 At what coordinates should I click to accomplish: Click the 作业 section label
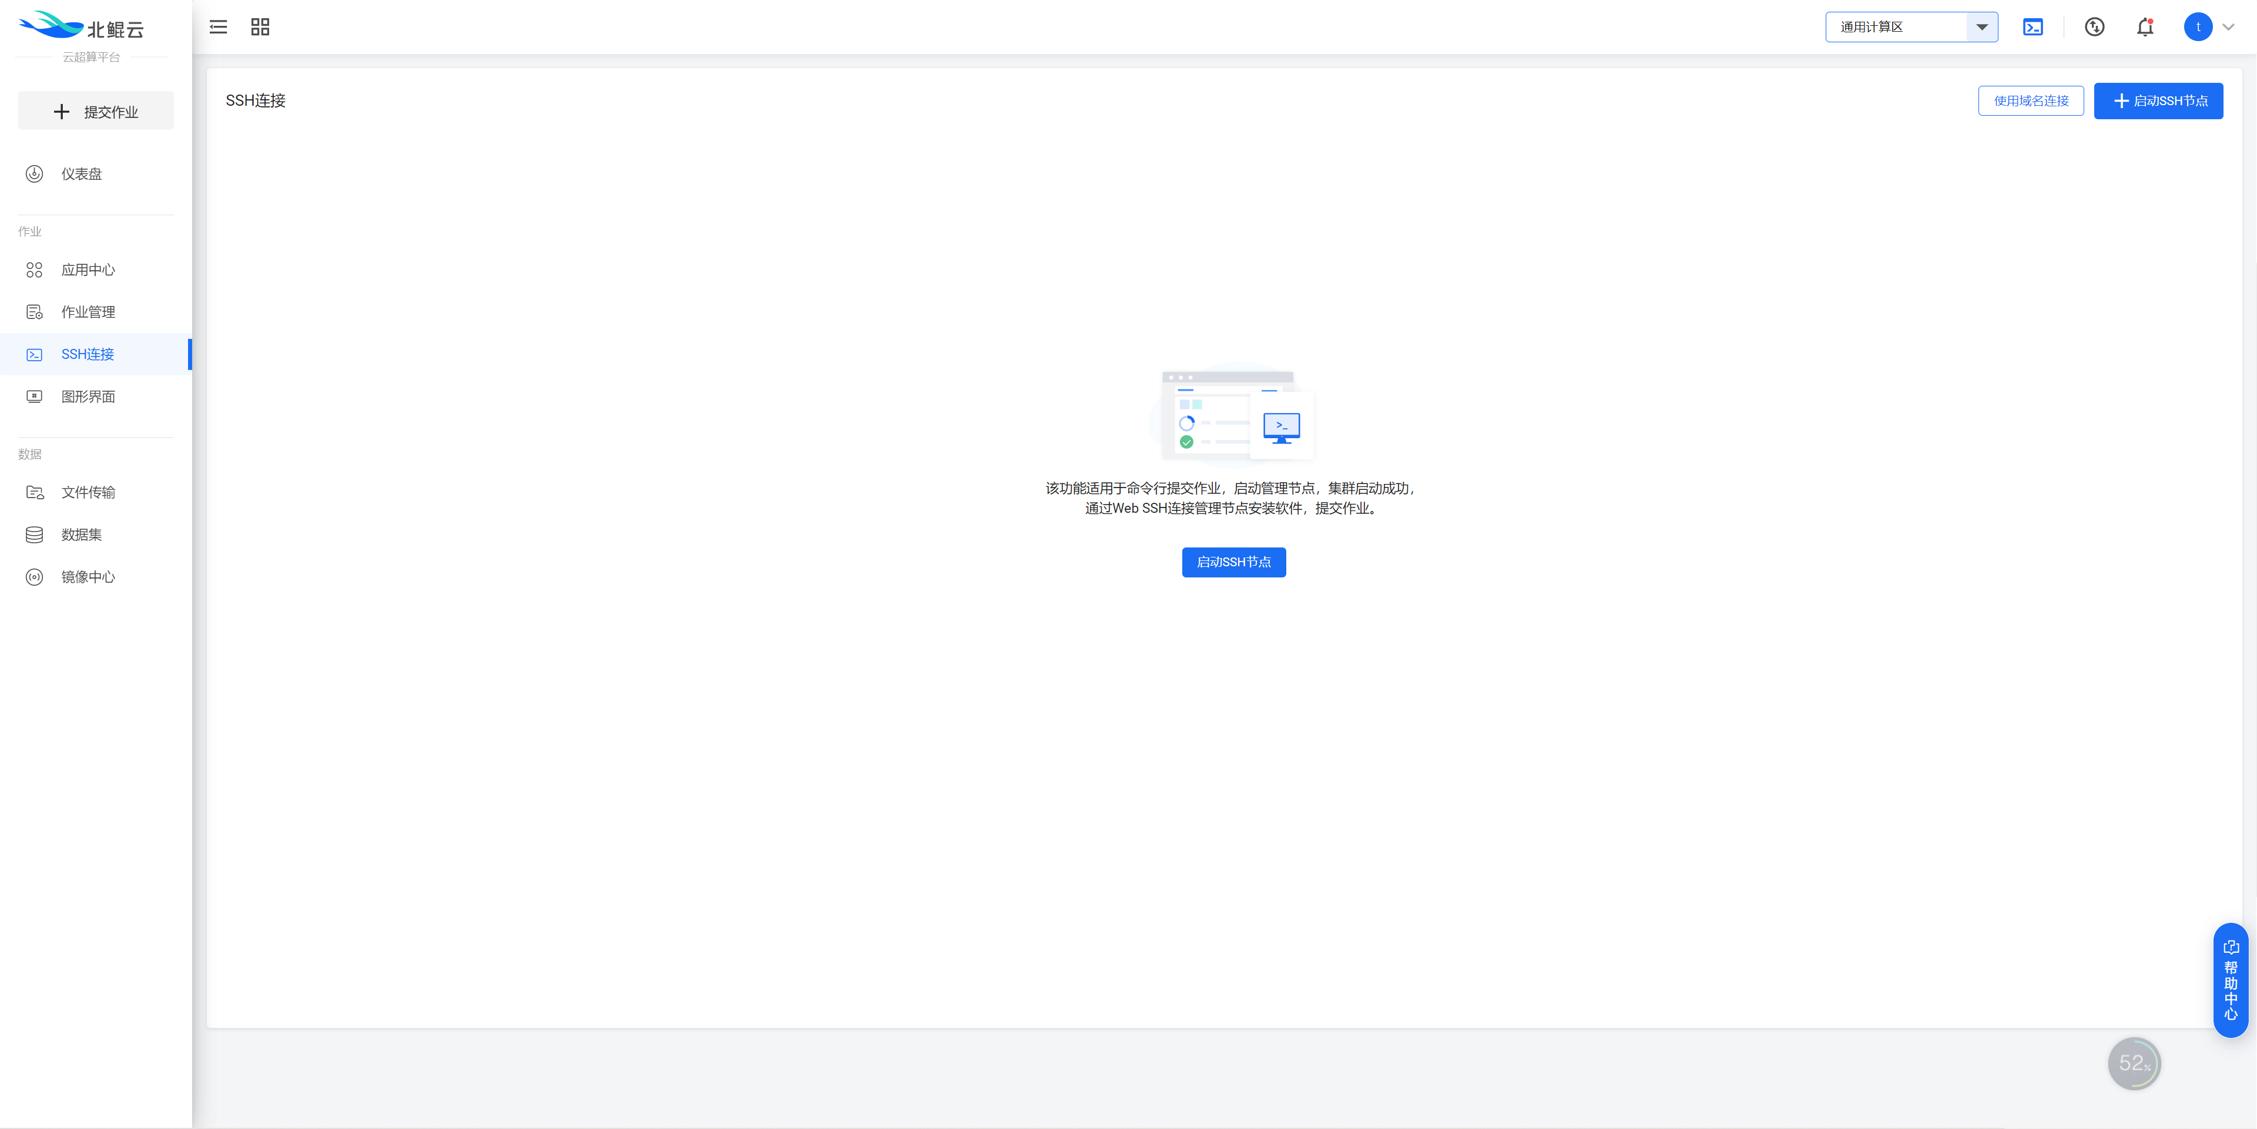tap(30, 231)
